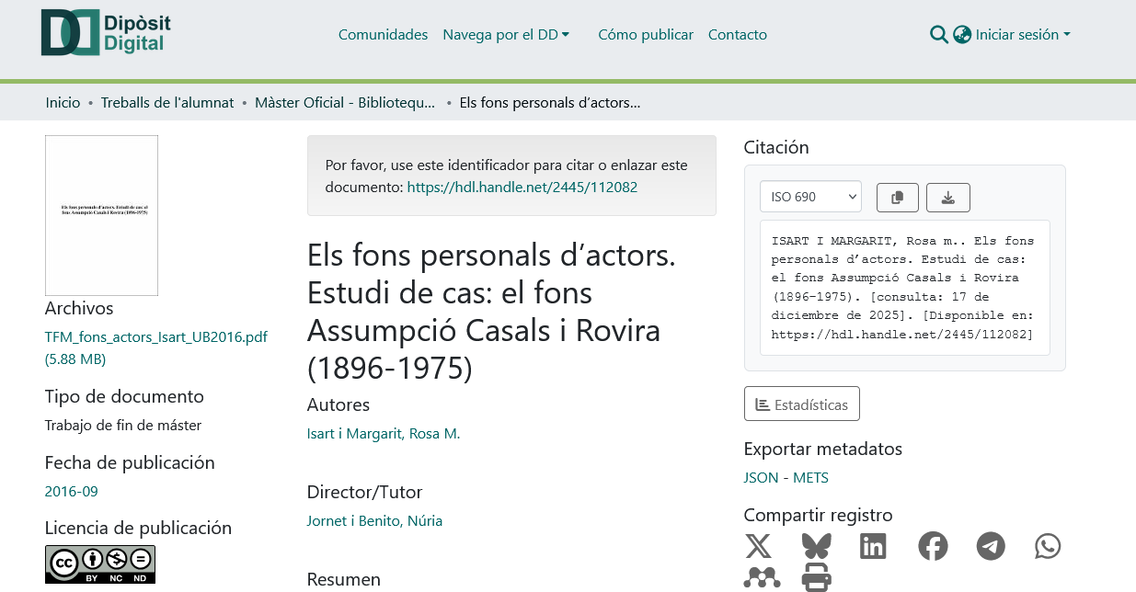Share the record on Facebook

click(x=933, y=546)
